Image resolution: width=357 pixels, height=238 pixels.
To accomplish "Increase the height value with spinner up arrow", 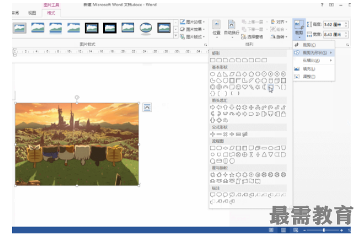I will 346,23.
